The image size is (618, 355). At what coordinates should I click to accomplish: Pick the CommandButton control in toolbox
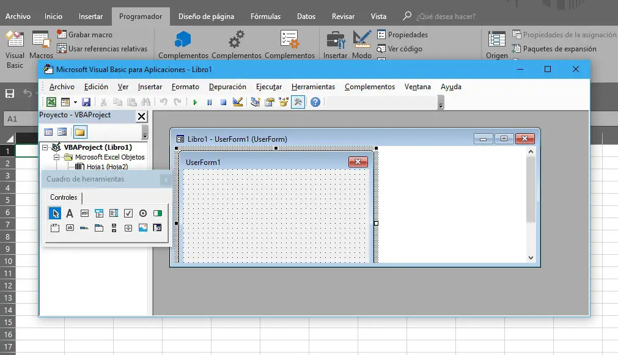tap(70, 228)
